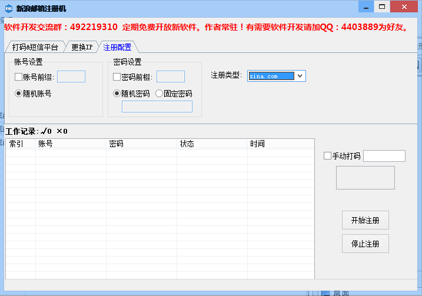Click the captcha image preview box

pyautogui.click(x=365, y=178)
